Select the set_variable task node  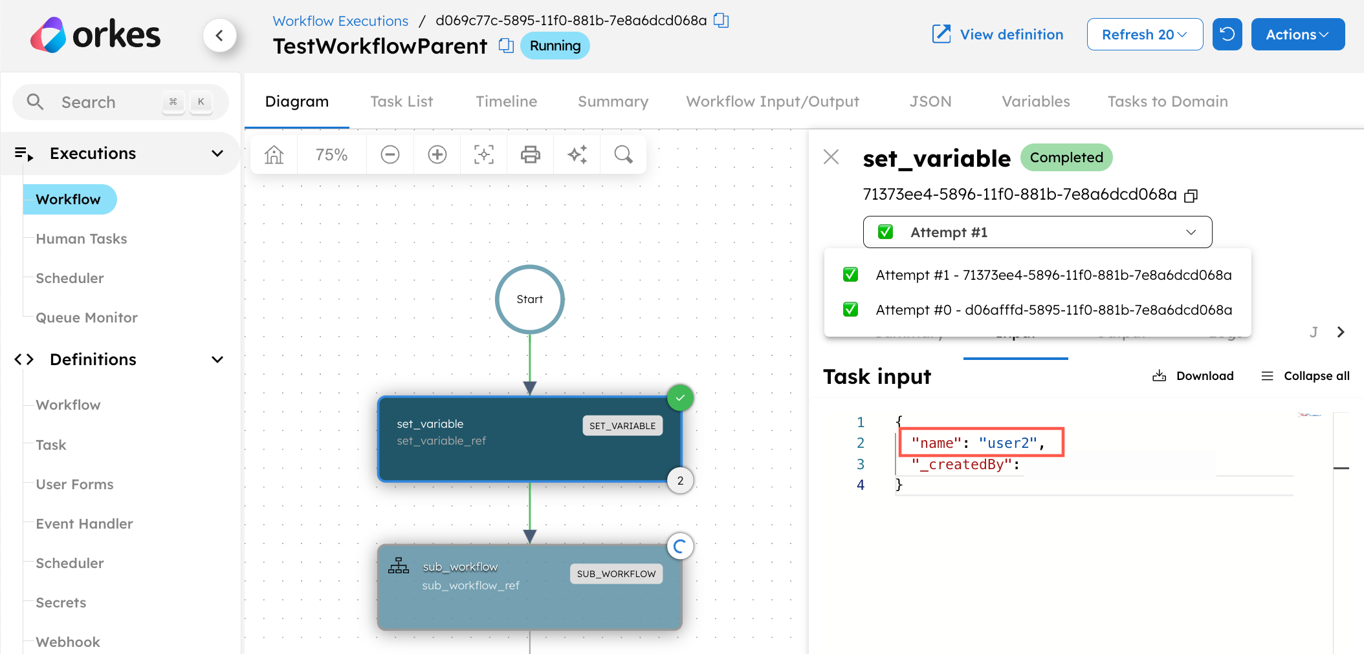[529, 439]
